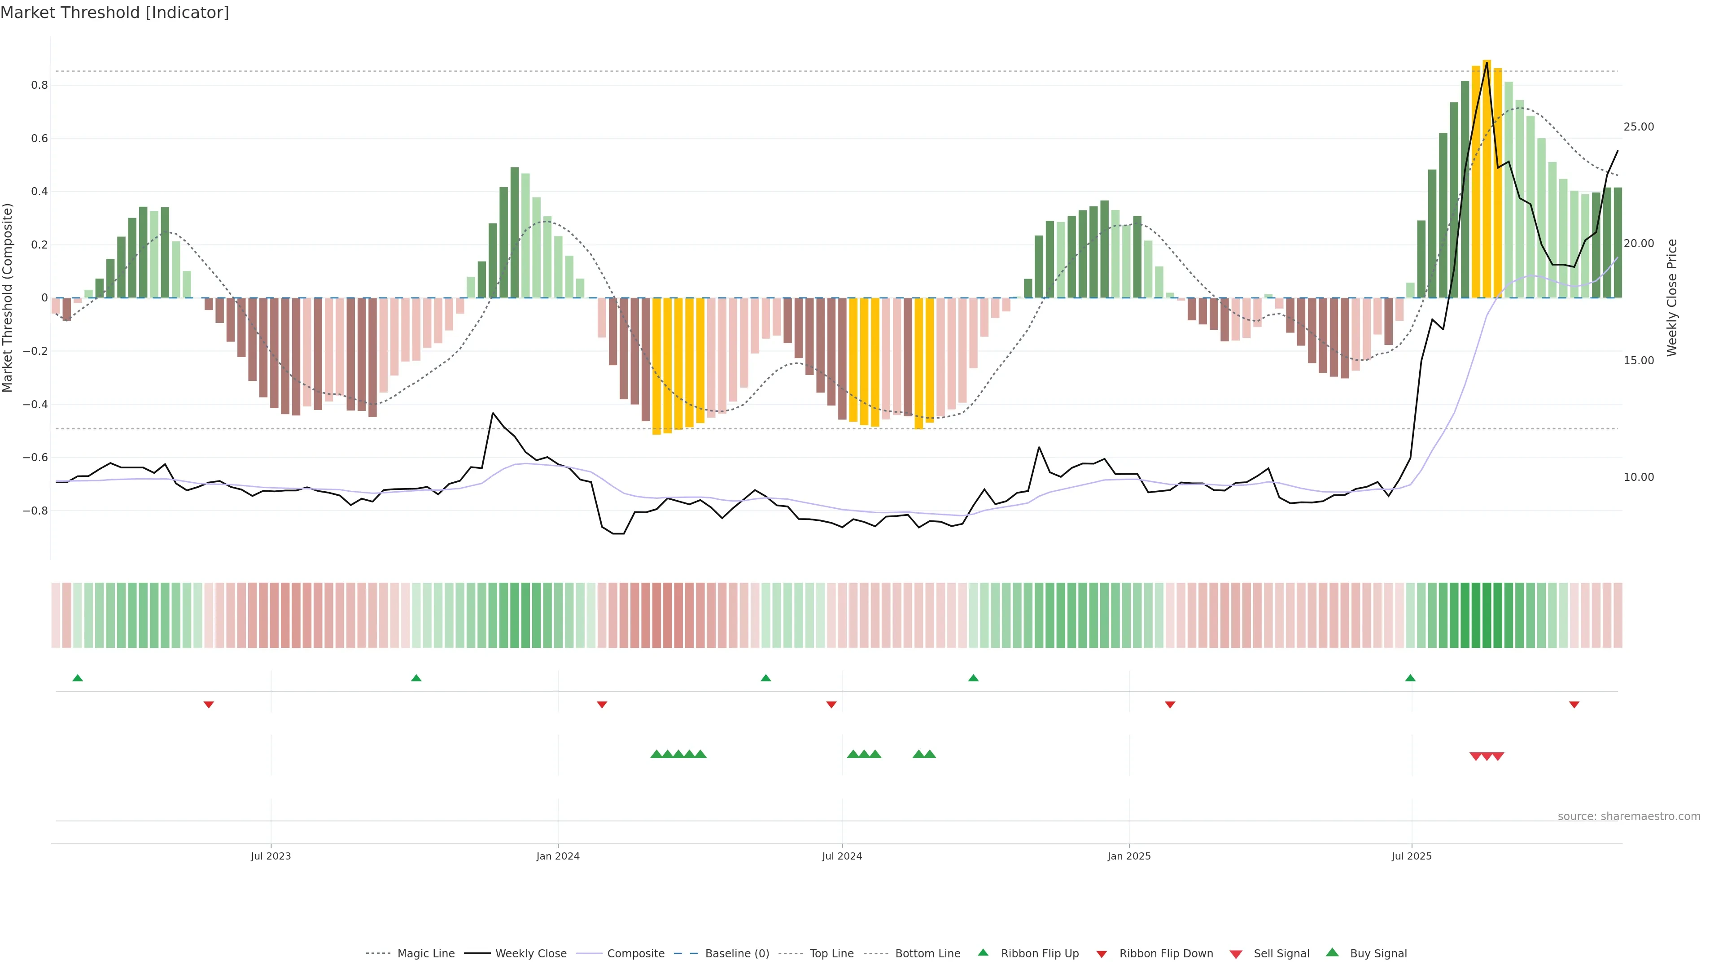Click the first ribbon flip up marker

pyautogui.click(x=78, y=678)
